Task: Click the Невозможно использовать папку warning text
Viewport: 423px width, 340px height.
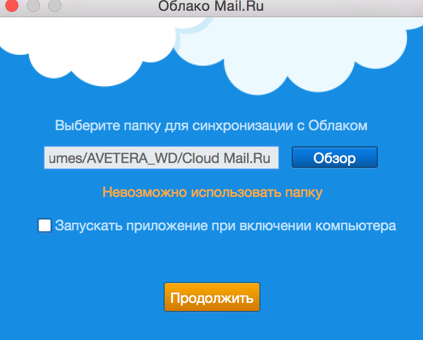Action: [x=213, y=193]
